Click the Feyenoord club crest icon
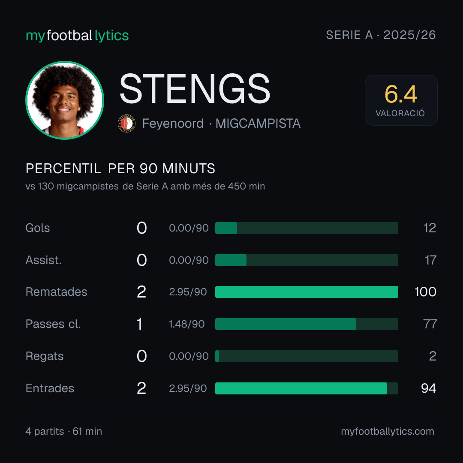 [126, 123]
